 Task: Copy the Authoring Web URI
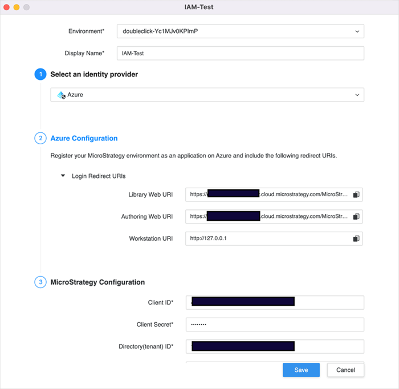(x=356, y=217)
